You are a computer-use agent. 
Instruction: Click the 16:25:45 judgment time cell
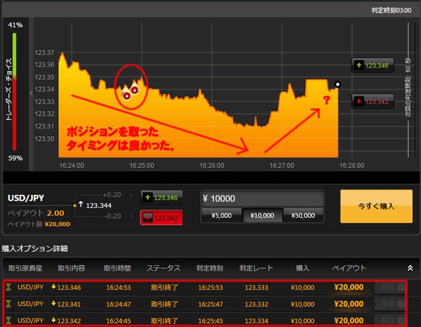click(210, 321)
